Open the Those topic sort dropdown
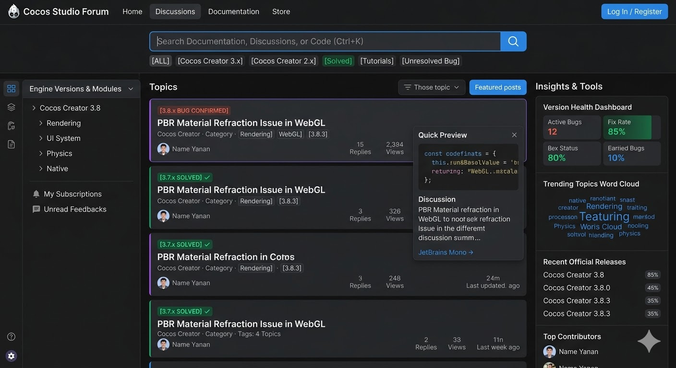The image size is (676, 368). [431, 87]
